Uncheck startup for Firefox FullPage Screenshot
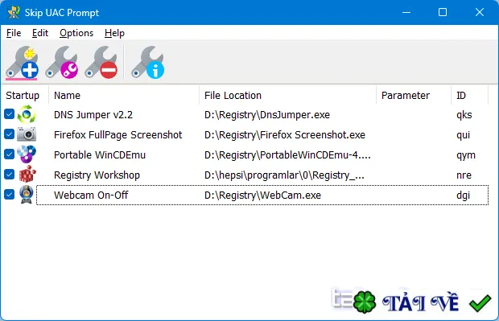The height and width of the screenshot is (321, 499). [x=9, y=134]
